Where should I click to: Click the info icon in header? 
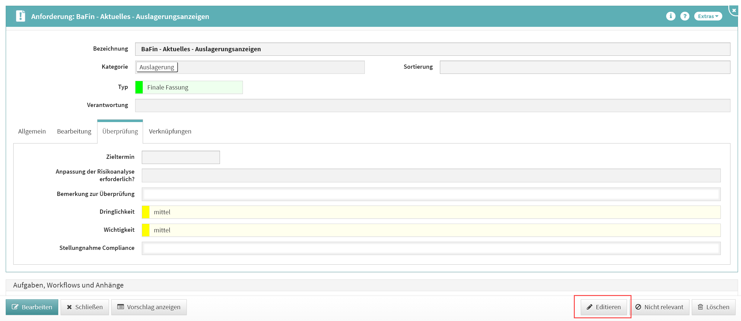(670, 16)
